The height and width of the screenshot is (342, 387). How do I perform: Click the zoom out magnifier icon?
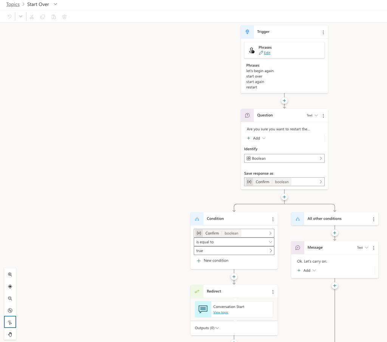coord(10,299)
